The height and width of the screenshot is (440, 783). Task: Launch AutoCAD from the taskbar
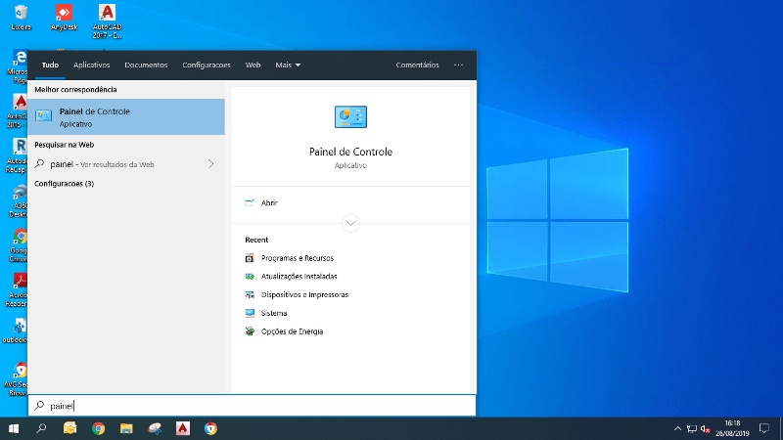[x=183, y=428]
